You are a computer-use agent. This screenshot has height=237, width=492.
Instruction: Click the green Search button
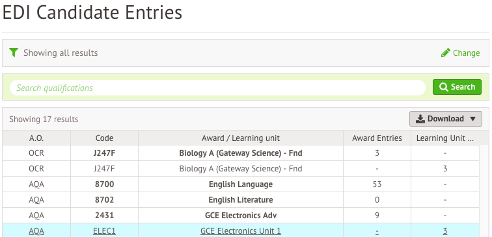[x=457, y=87]
